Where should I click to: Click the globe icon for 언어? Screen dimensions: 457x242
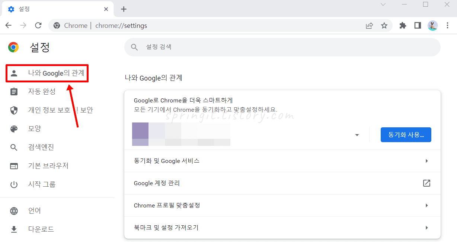point(14,211)
